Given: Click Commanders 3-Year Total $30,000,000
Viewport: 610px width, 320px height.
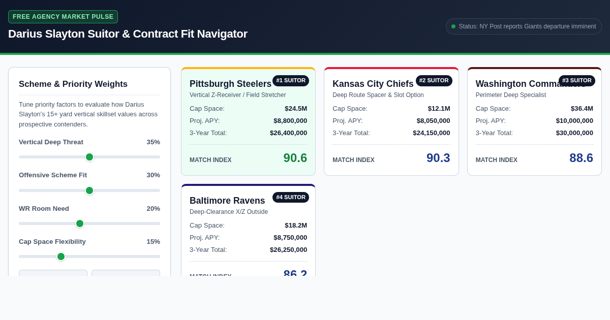Looking at the screenshot, I should tap(574, 133).
